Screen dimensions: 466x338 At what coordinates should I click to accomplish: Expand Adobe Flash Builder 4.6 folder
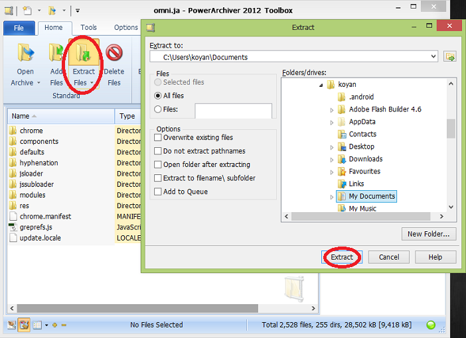click(x=332, y=110)
